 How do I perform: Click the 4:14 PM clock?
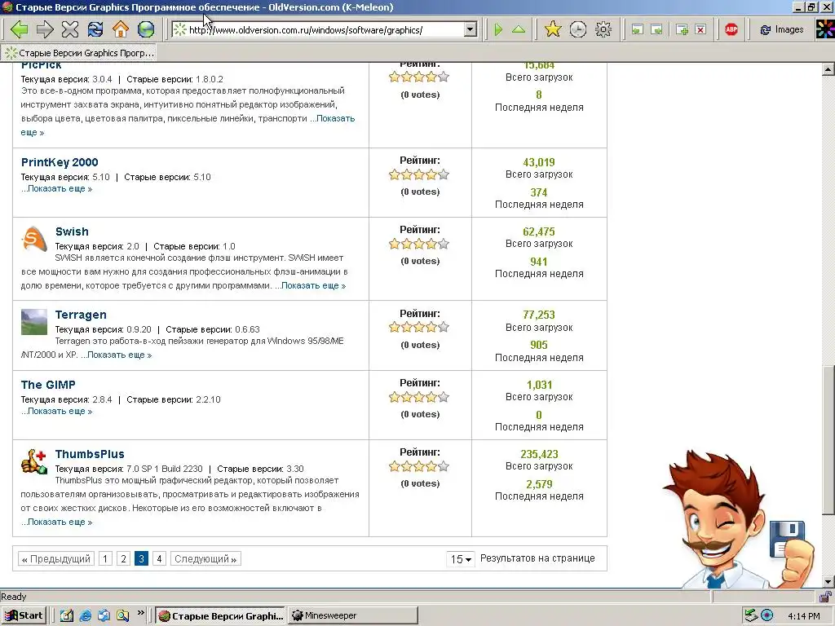[803, 616]
